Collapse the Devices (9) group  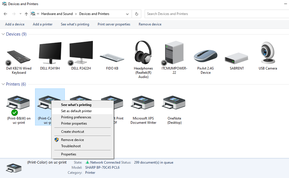click(3, 34)
